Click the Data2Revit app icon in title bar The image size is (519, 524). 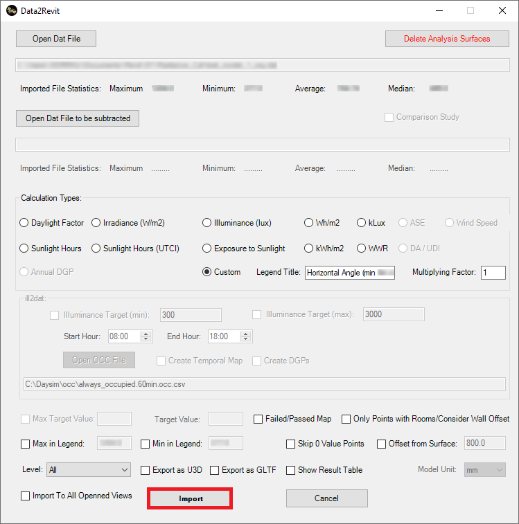[x=12, y=10]
